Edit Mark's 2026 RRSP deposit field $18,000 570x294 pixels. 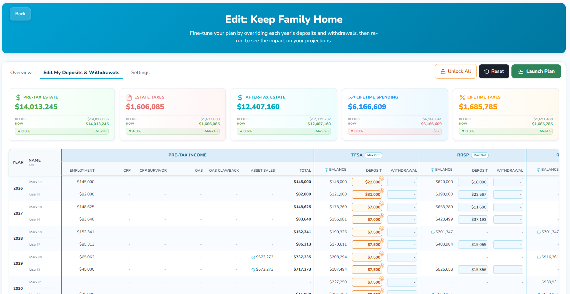click(x=473, y=182)
